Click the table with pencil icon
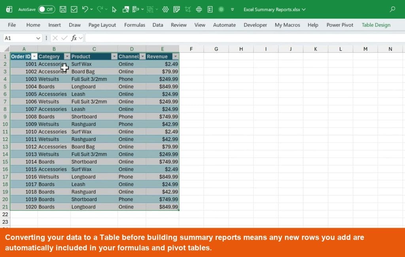Viewport: 405px width, 257px height. pyautogui.click(x=177, y=9)
